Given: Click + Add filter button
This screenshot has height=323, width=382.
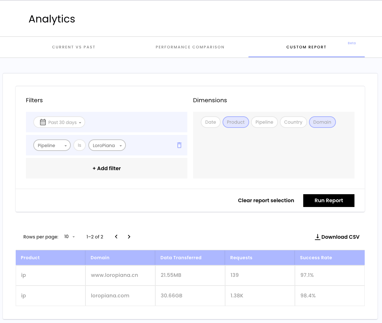Looking at the screenshot, I should pyautogui.click(x=107, y=168).
